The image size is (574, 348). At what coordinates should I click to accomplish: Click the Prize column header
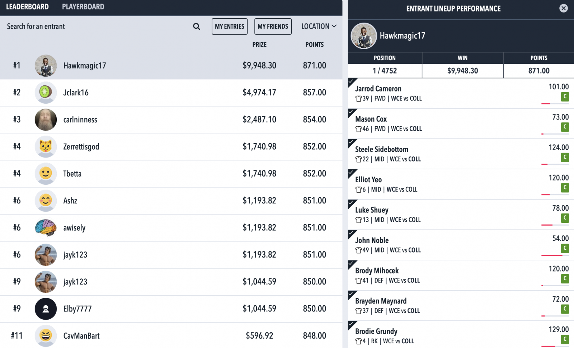[259, 44]
